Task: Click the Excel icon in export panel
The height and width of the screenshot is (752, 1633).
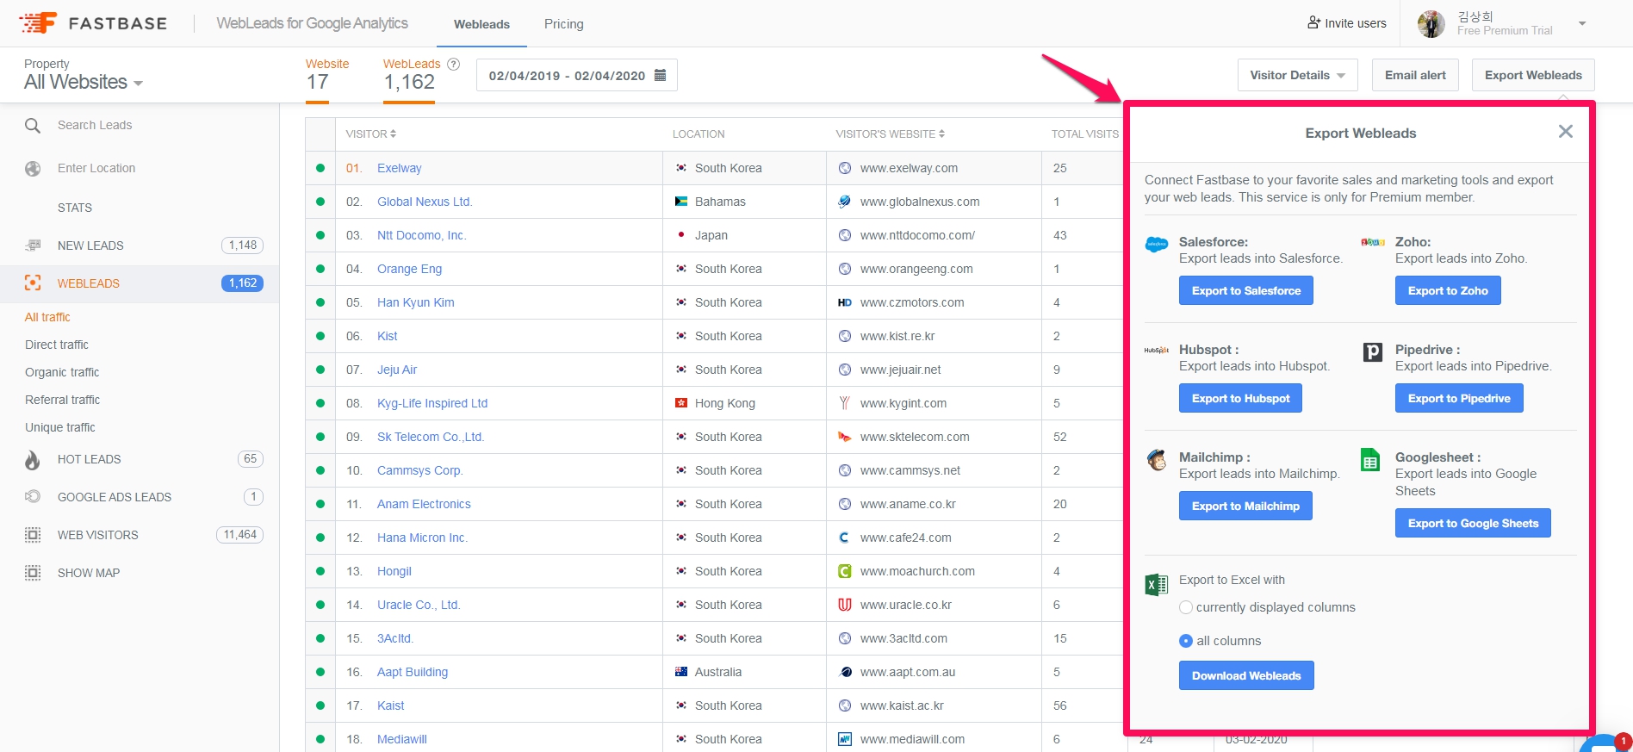Action: (x=1156, y=585)
